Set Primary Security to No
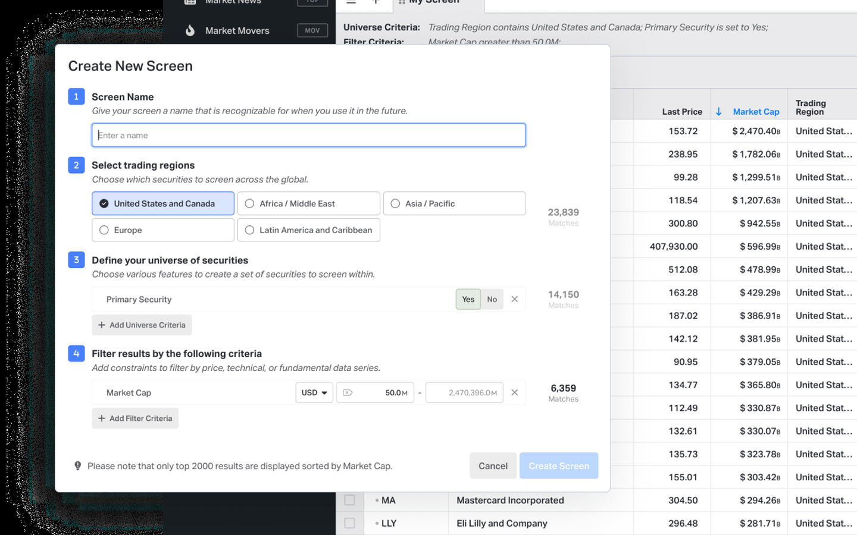 (492, 299)
